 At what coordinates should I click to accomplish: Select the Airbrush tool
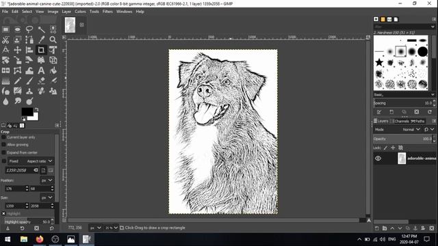tap(53, 81)
